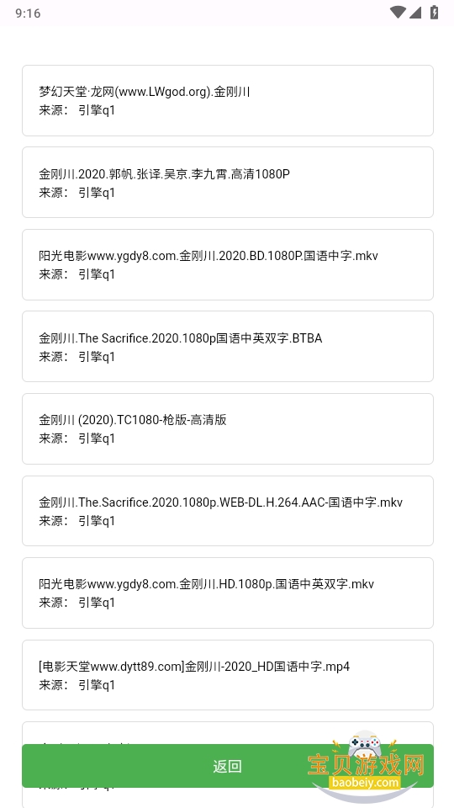Select the WEB-DL.H.264.AAC 国语中字.mkv entry
This screenshot has width=454, height=808.
pyautogui.click(x=228, y=511)
